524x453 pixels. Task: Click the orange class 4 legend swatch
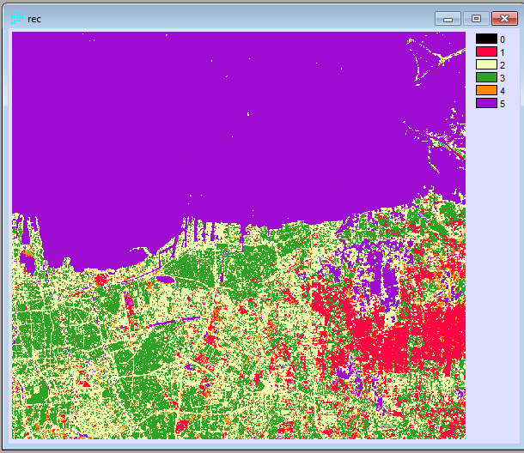[486, 90]
